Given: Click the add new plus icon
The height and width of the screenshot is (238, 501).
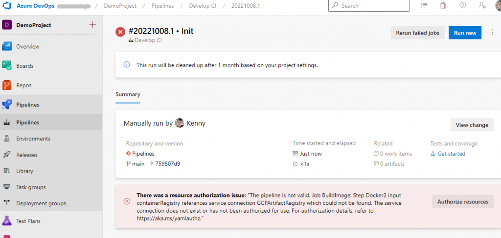Looking at the screenshot, I should click(x=92, y=25).
